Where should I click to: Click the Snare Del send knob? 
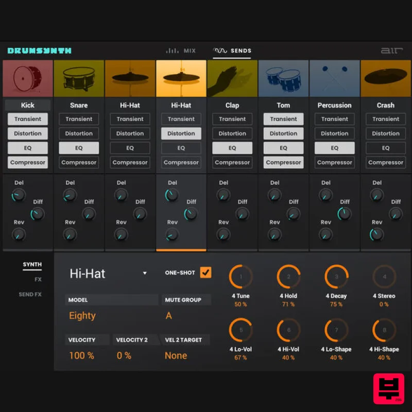click(70, 195)
